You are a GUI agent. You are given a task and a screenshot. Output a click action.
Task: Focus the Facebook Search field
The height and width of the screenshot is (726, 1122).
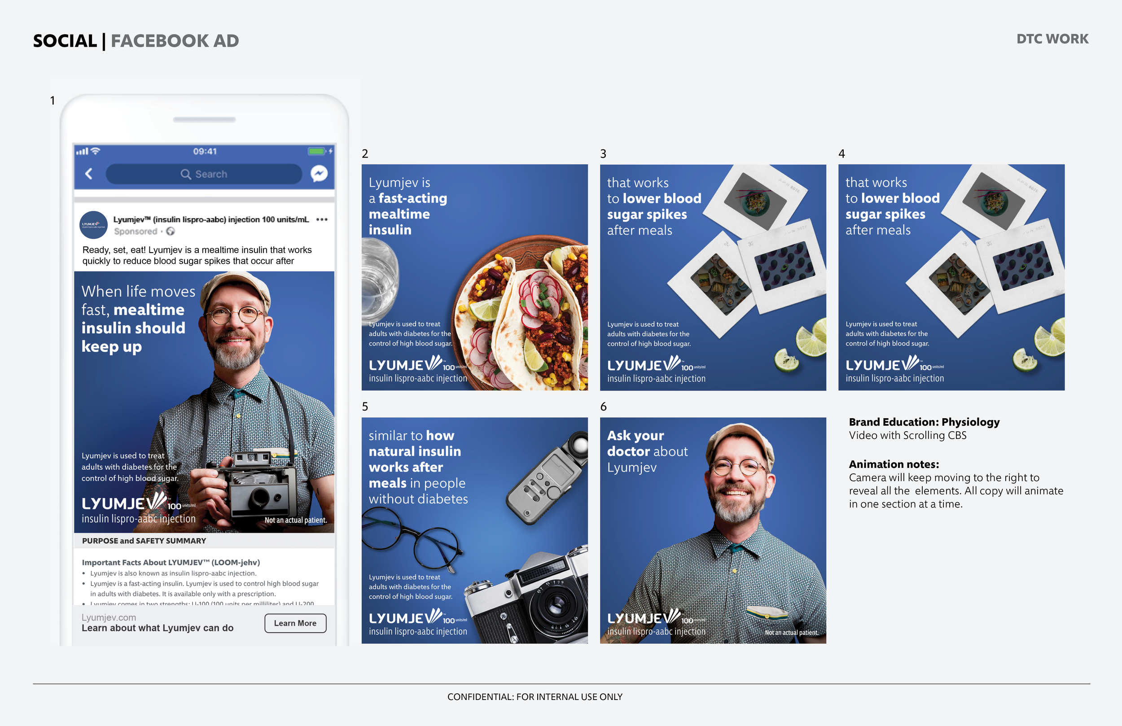[204, 174]
